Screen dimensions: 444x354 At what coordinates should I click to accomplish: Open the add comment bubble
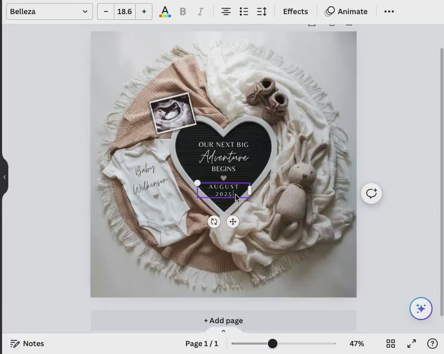coord(371,194)
